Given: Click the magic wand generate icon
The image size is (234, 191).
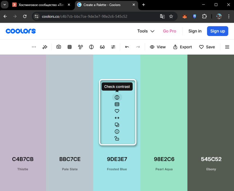Looking at the screenshot, I should tap(45, 47).
